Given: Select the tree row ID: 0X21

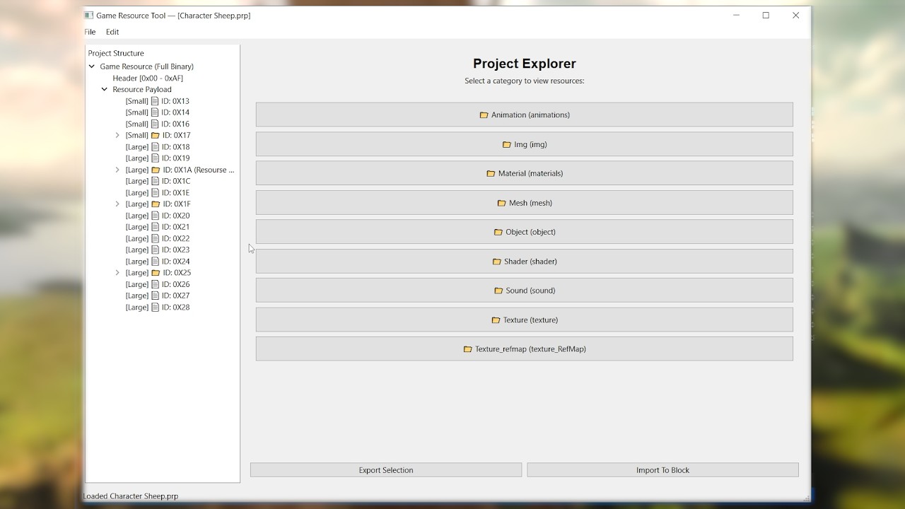Looking at the screenshot, I should click(158, 227).
